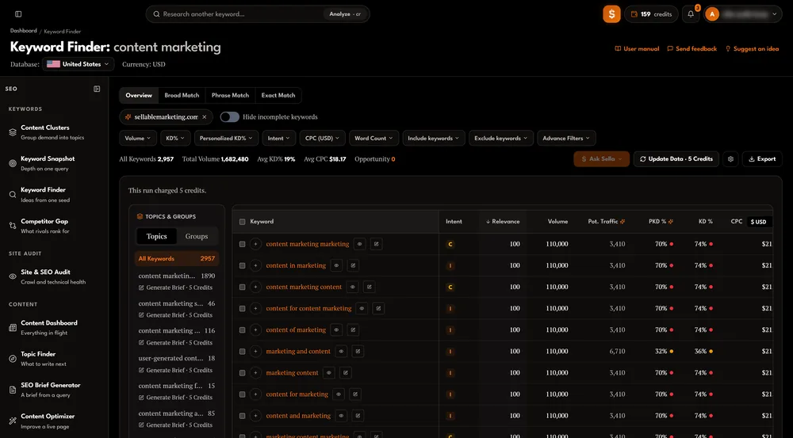Screen dimensions: 793x438
Task: Open Volume filter dropdown
Action: 137,139
